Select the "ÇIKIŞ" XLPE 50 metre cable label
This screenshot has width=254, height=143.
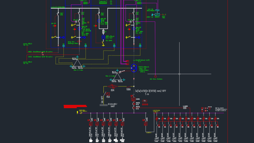click(40, 57)
